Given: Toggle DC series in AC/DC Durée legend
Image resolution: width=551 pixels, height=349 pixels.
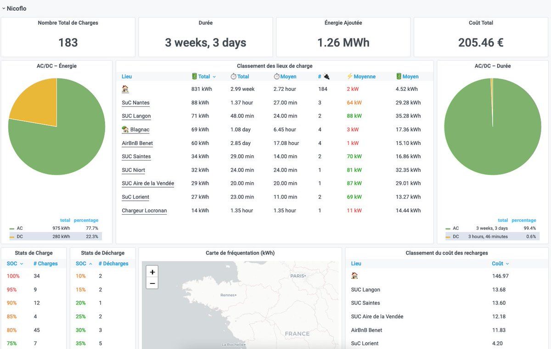Looking at the screenshot, I should click(455, 237).
